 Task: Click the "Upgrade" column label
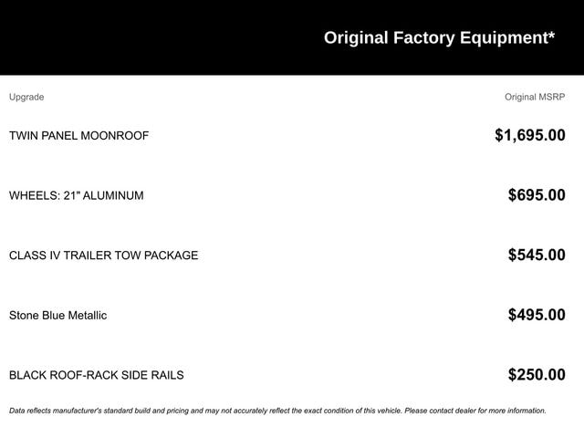pyautogui.click(x=26, y=97)
